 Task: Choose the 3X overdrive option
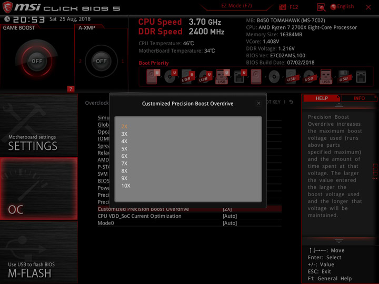pos(124,134)
